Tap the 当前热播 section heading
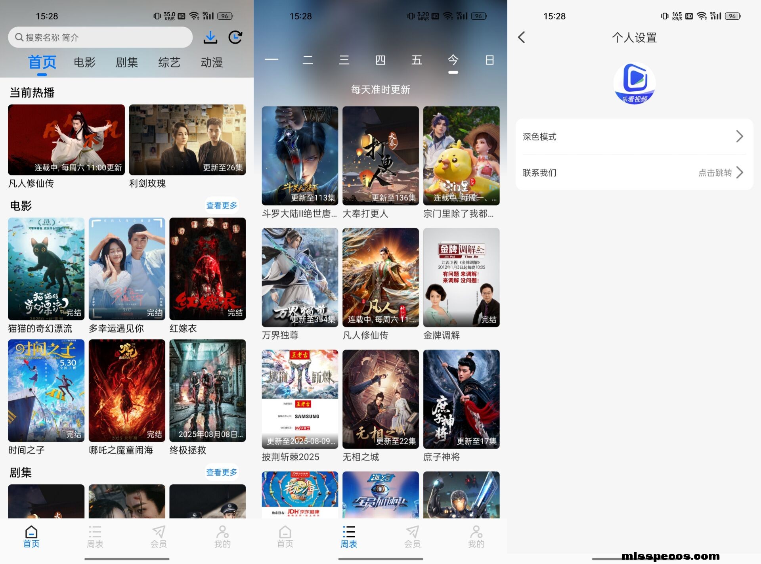Screen dimensions: 761x564 click(32, 92)
